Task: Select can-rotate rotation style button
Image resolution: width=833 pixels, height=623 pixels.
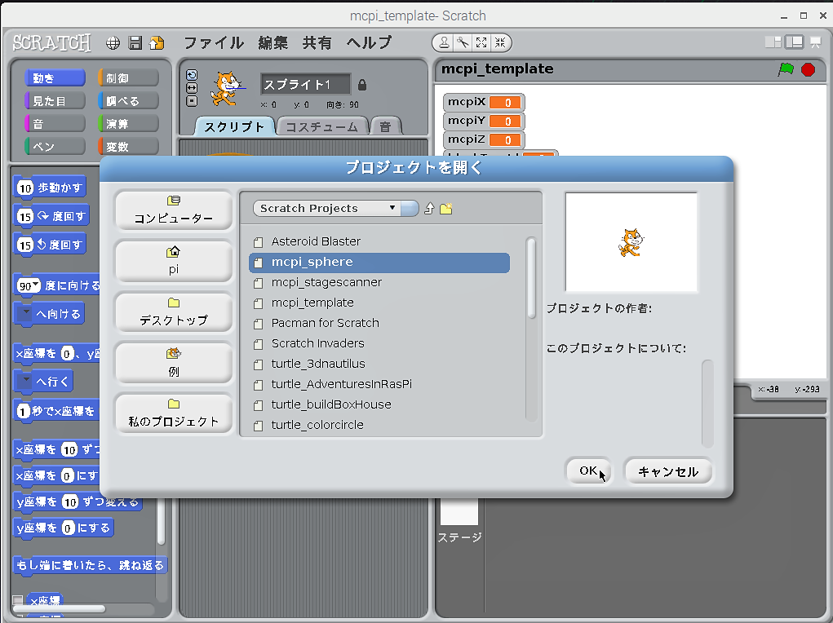Action: tap(192, 75)
